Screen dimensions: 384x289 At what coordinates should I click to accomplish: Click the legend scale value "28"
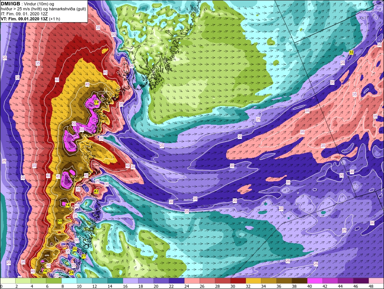coord(217,286)
